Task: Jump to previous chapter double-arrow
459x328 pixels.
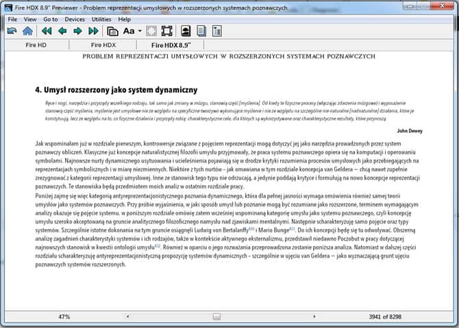Action: click(x=47, y=31)
